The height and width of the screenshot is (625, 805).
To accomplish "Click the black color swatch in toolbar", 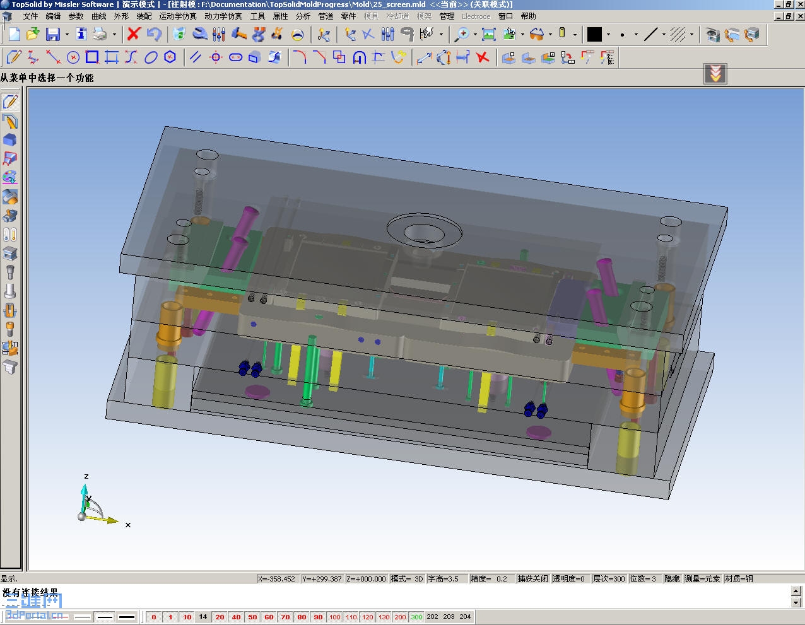I will point(594,34).
